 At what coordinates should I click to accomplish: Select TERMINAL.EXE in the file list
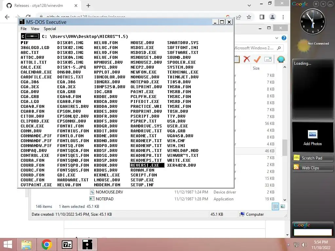pos(183,72)
